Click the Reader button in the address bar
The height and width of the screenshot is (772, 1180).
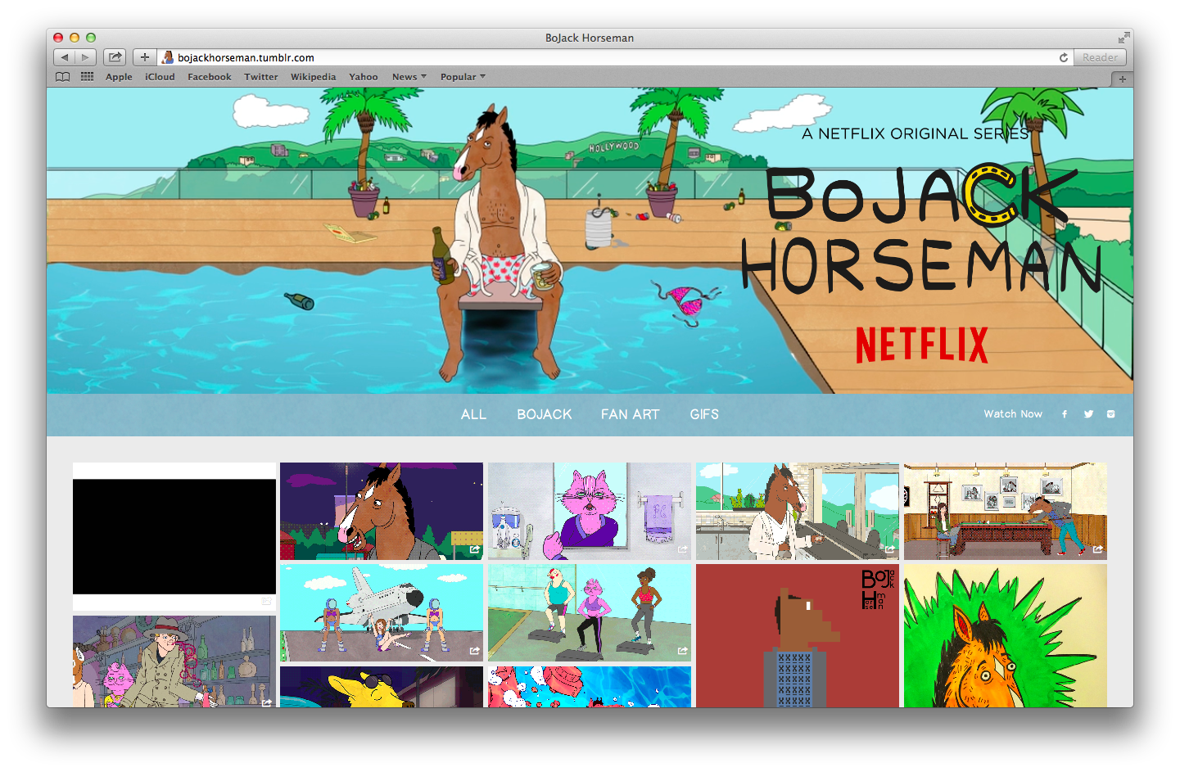pyautogui.click(x=1099, y=57)
